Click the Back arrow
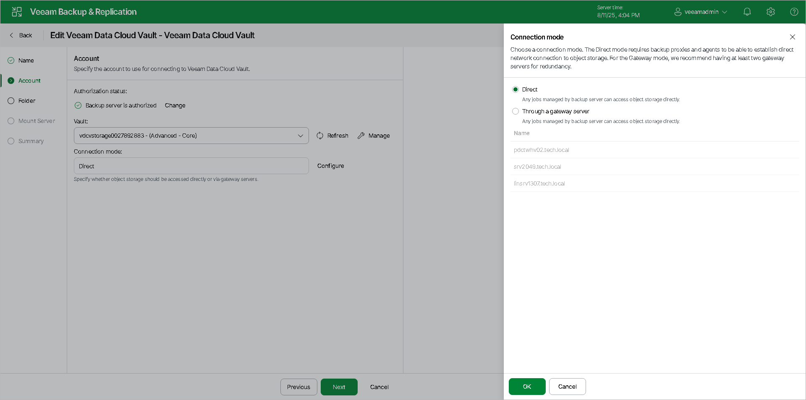Viewport: 806px width, 400px height. coord(11,35)
